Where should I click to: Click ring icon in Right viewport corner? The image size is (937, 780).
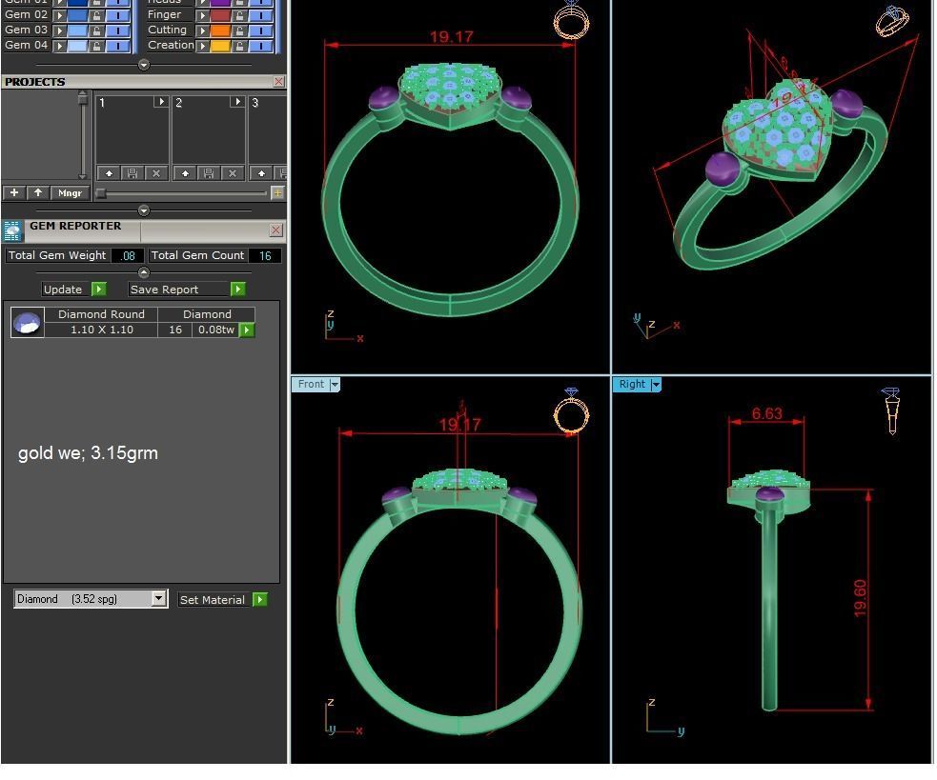click(890, 410)
